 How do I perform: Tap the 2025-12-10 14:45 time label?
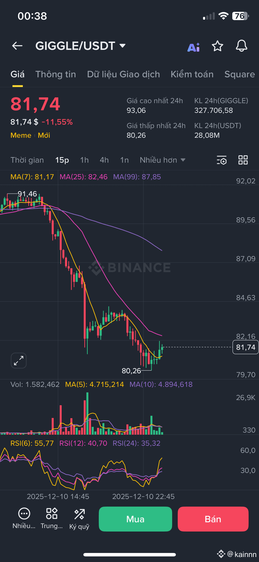(x=58, y=496)
